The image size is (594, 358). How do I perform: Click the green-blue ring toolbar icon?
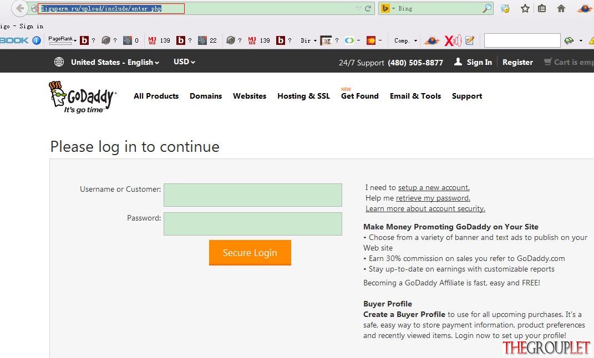click(x=349, y=40)
